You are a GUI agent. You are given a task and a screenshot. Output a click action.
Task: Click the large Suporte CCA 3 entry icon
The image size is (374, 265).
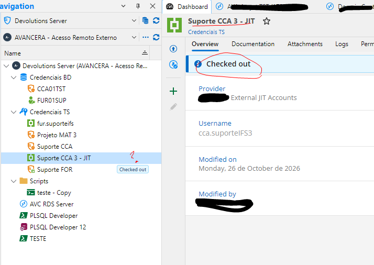click(174, 25)
